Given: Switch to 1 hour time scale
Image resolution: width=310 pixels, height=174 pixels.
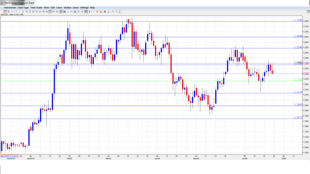Looking at the screenshot, I should pos(37,12).
